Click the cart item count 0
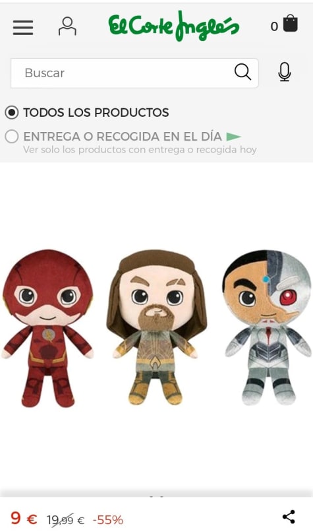The image size is (313, 532). pyautogui.click(x=274, y=26)
